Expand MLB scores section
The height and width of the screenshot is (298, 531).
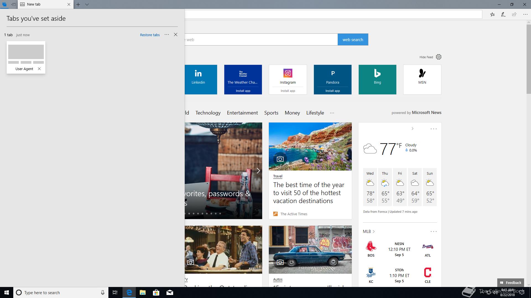tap(369, 232)
